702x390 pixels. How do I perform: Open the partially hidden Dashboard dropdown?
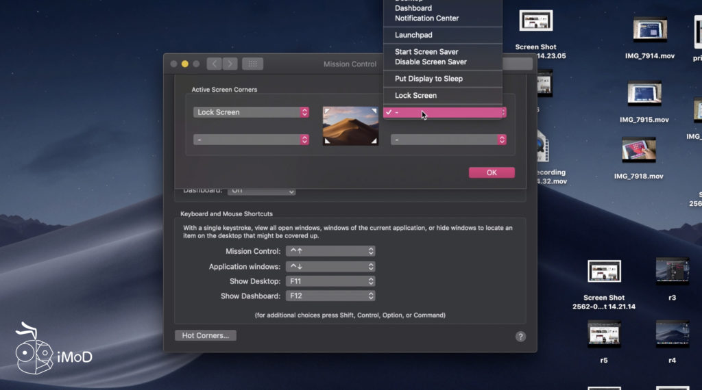261,192
